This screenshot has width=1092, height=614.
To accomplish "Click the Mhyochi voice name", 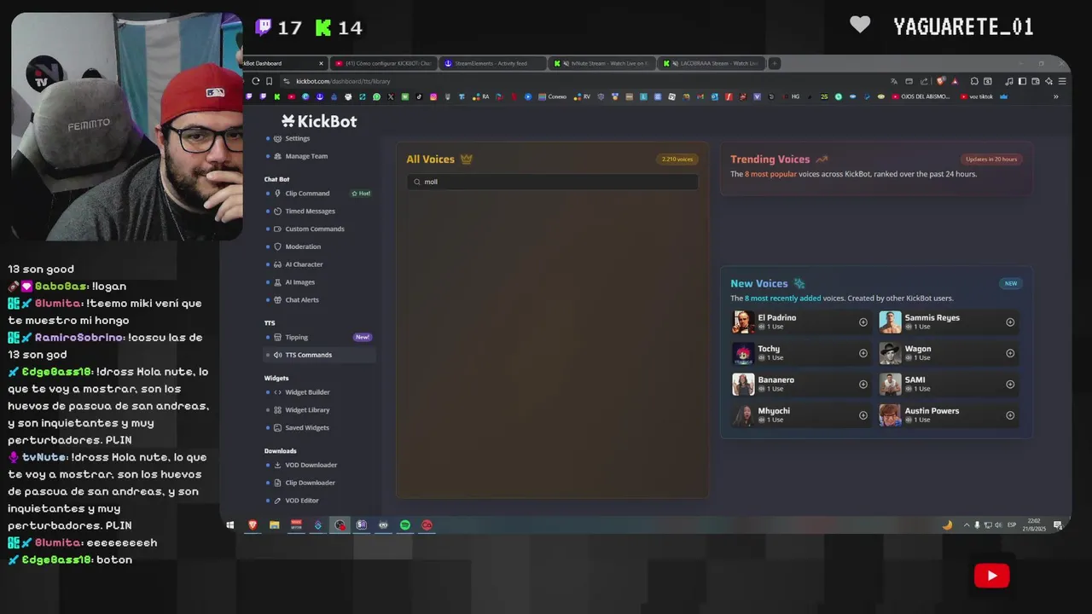I will pyautogui.click(x=774, y=411).
